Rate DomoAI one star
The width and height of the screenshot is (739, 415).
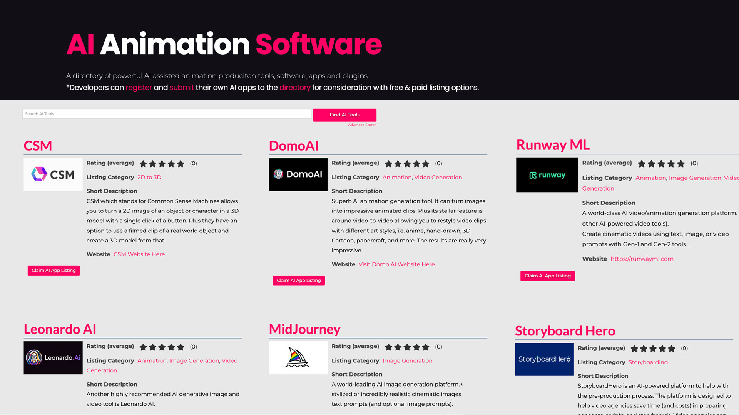tap(388, 164)
